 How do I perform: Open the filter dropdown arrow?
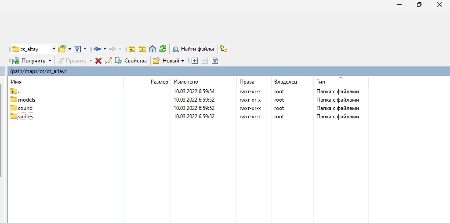coord(85,49)
